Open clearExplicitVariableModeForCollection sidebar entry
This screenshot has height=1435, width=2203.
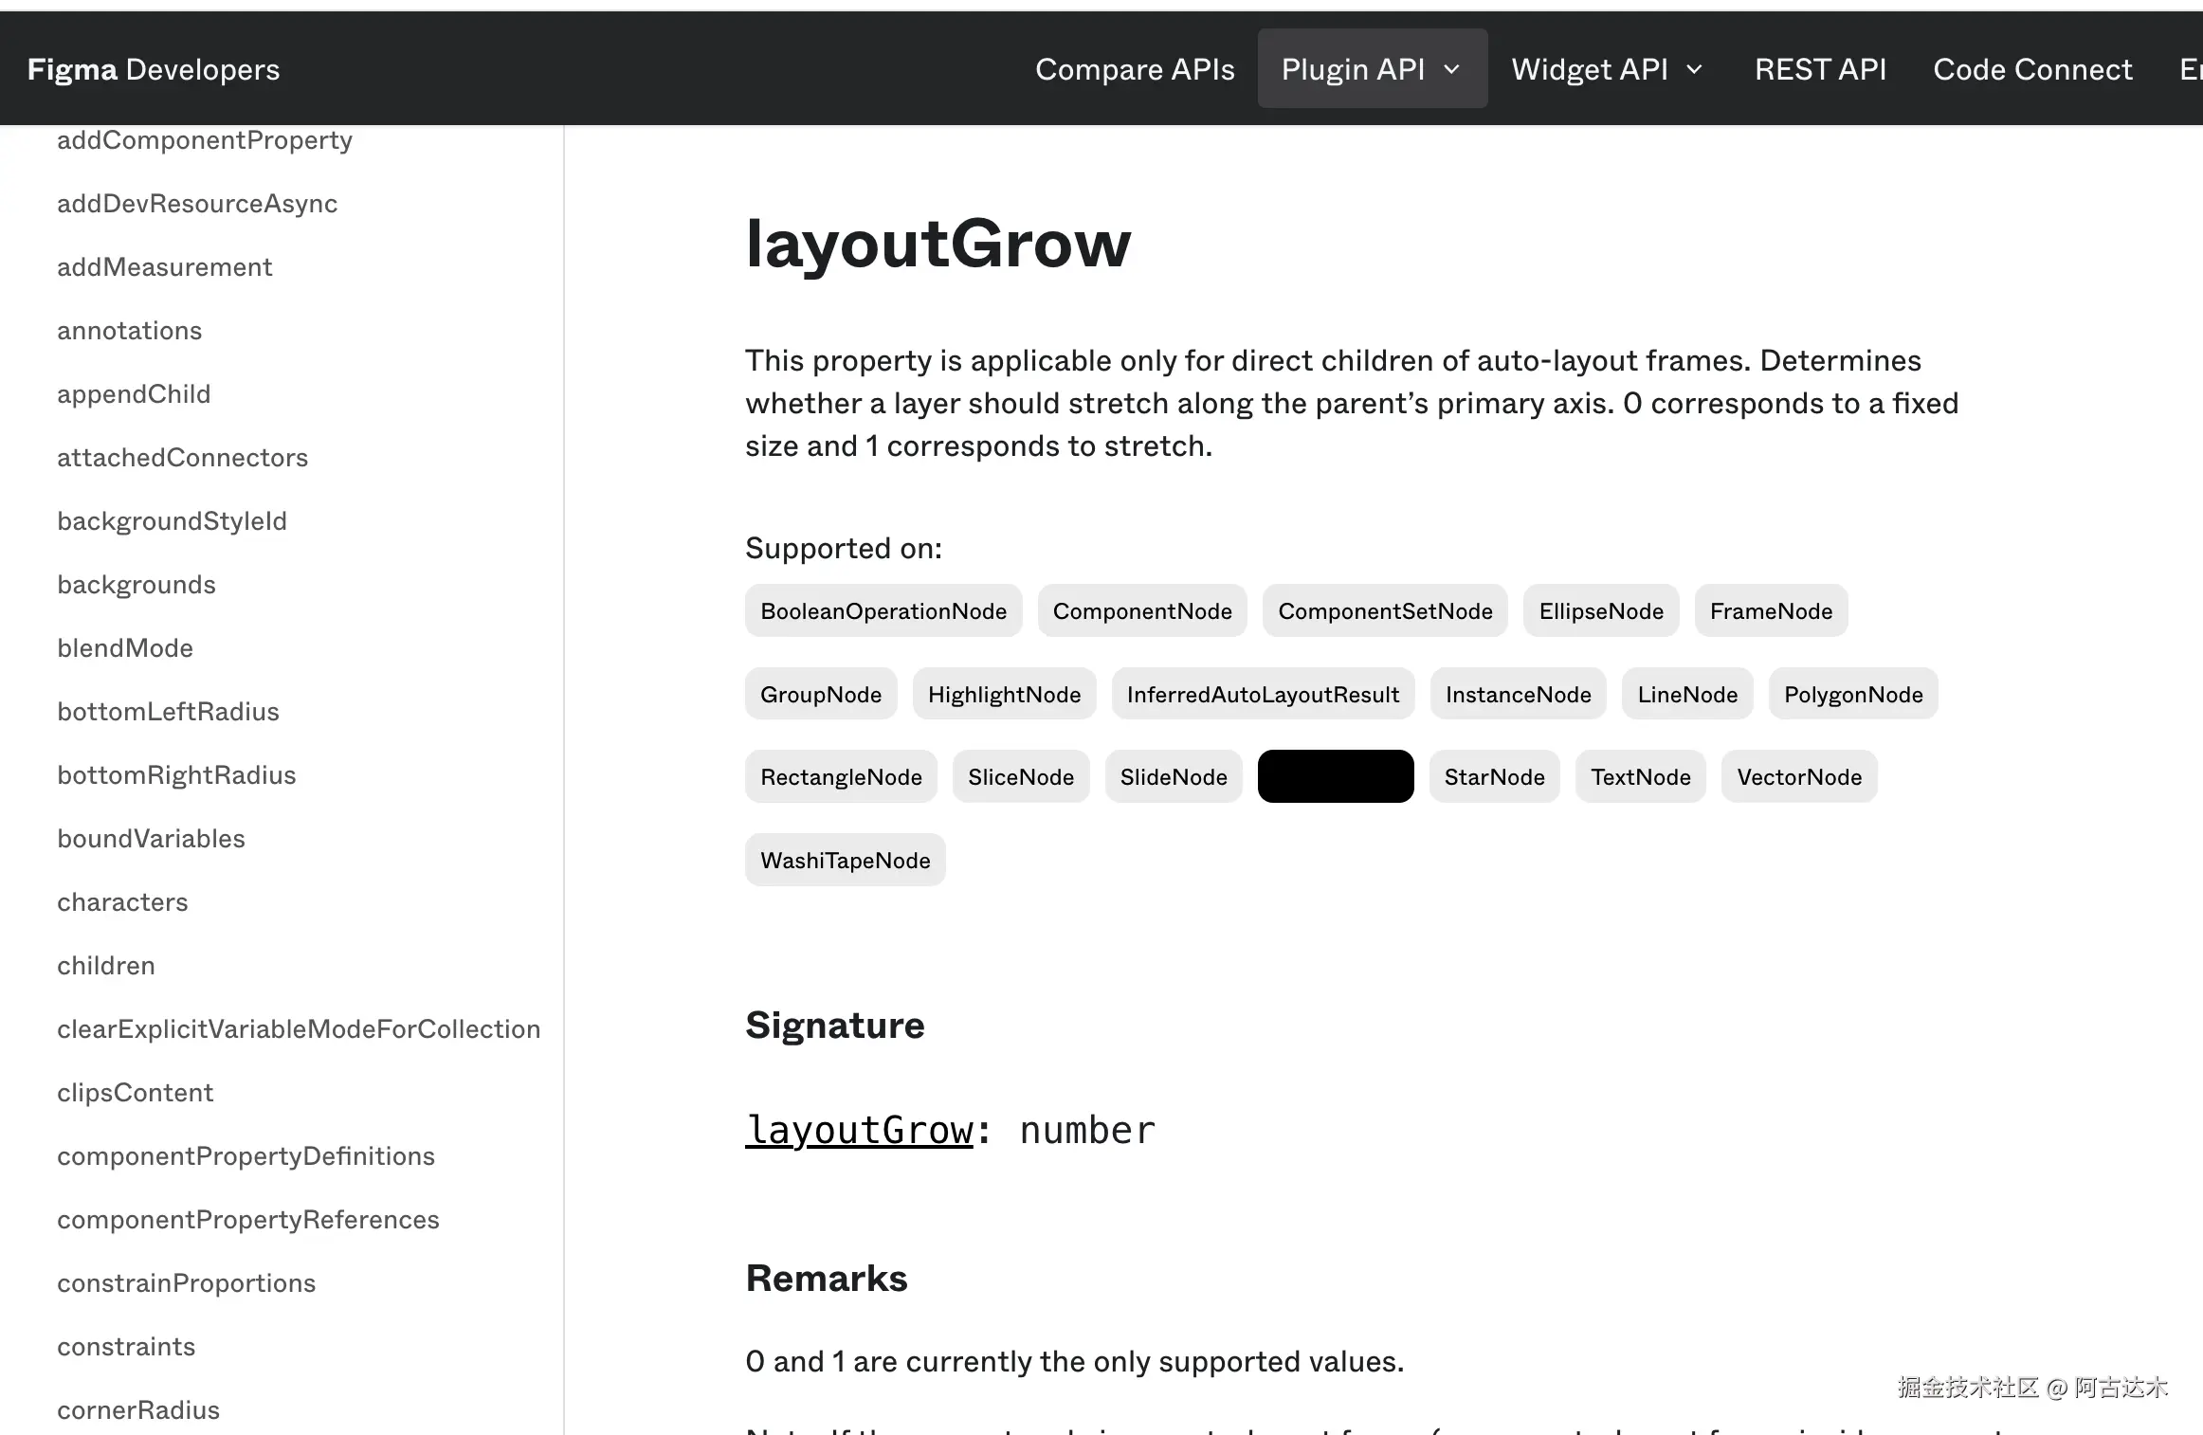299,1029
